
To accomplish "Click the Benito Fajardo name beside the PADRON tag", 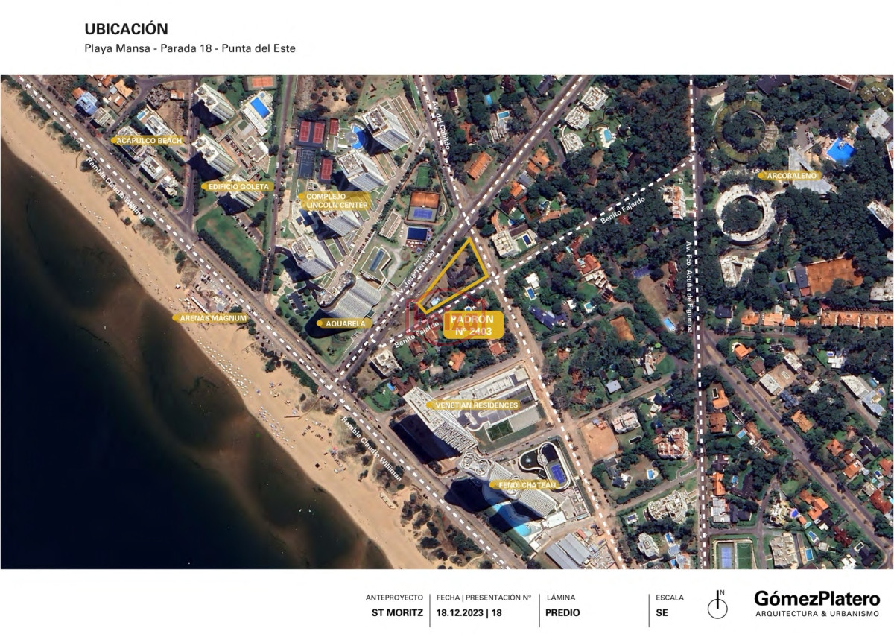I will click(x=418, y=335).
